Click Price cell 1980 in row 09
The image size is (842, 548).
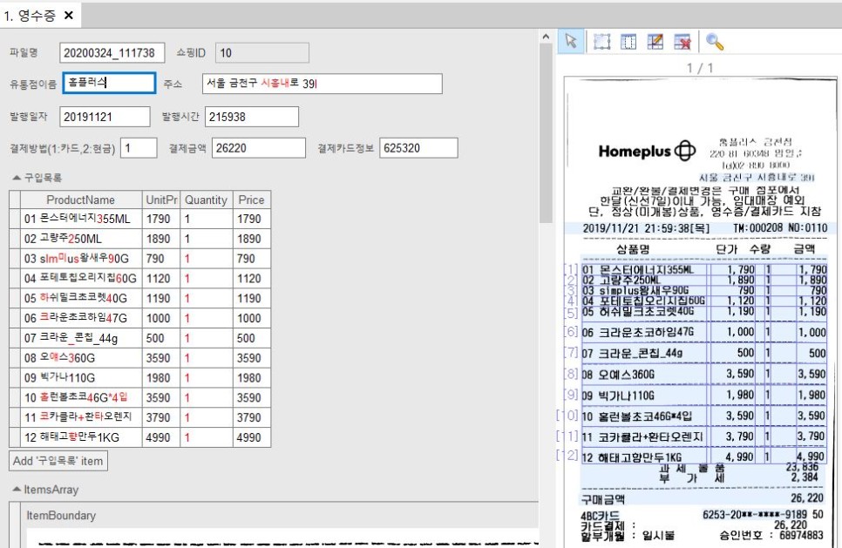[x=251, y=378]
